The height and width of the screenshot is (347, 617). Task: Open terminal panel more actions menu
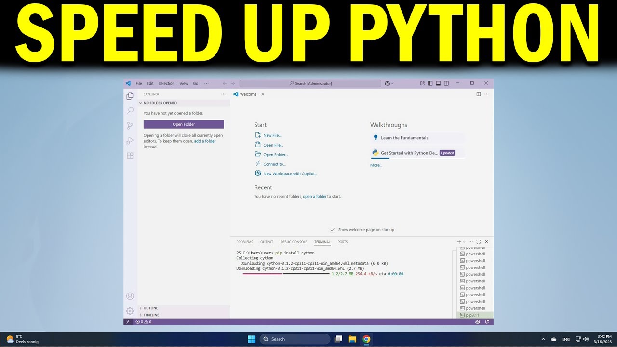click(x=471, y=242)
